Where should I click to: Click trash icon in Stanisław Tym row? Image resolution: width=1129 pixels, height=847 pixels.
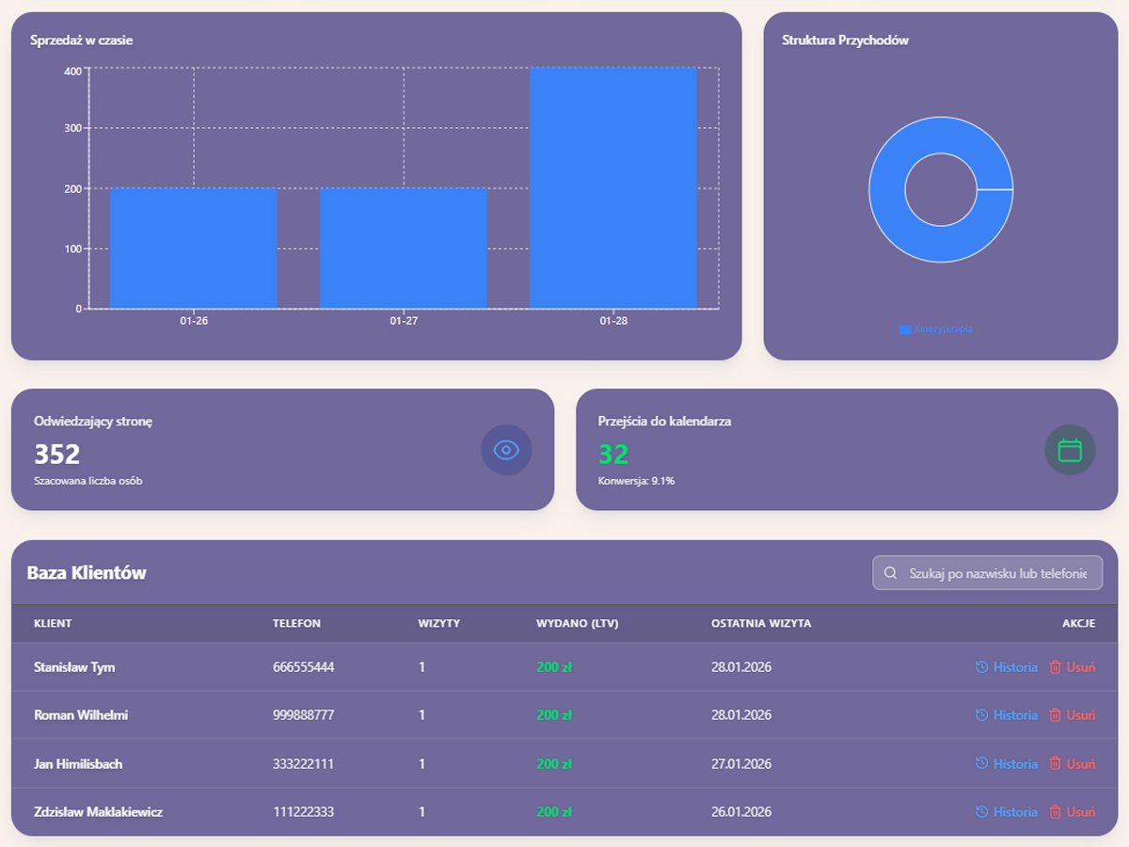click(x=1056, y=667)
